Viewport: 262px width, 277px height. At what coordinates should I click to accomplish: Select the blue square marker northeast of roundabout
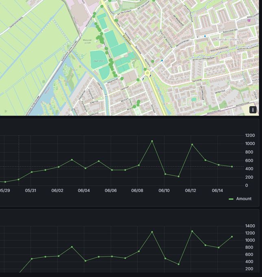[162, 60]
